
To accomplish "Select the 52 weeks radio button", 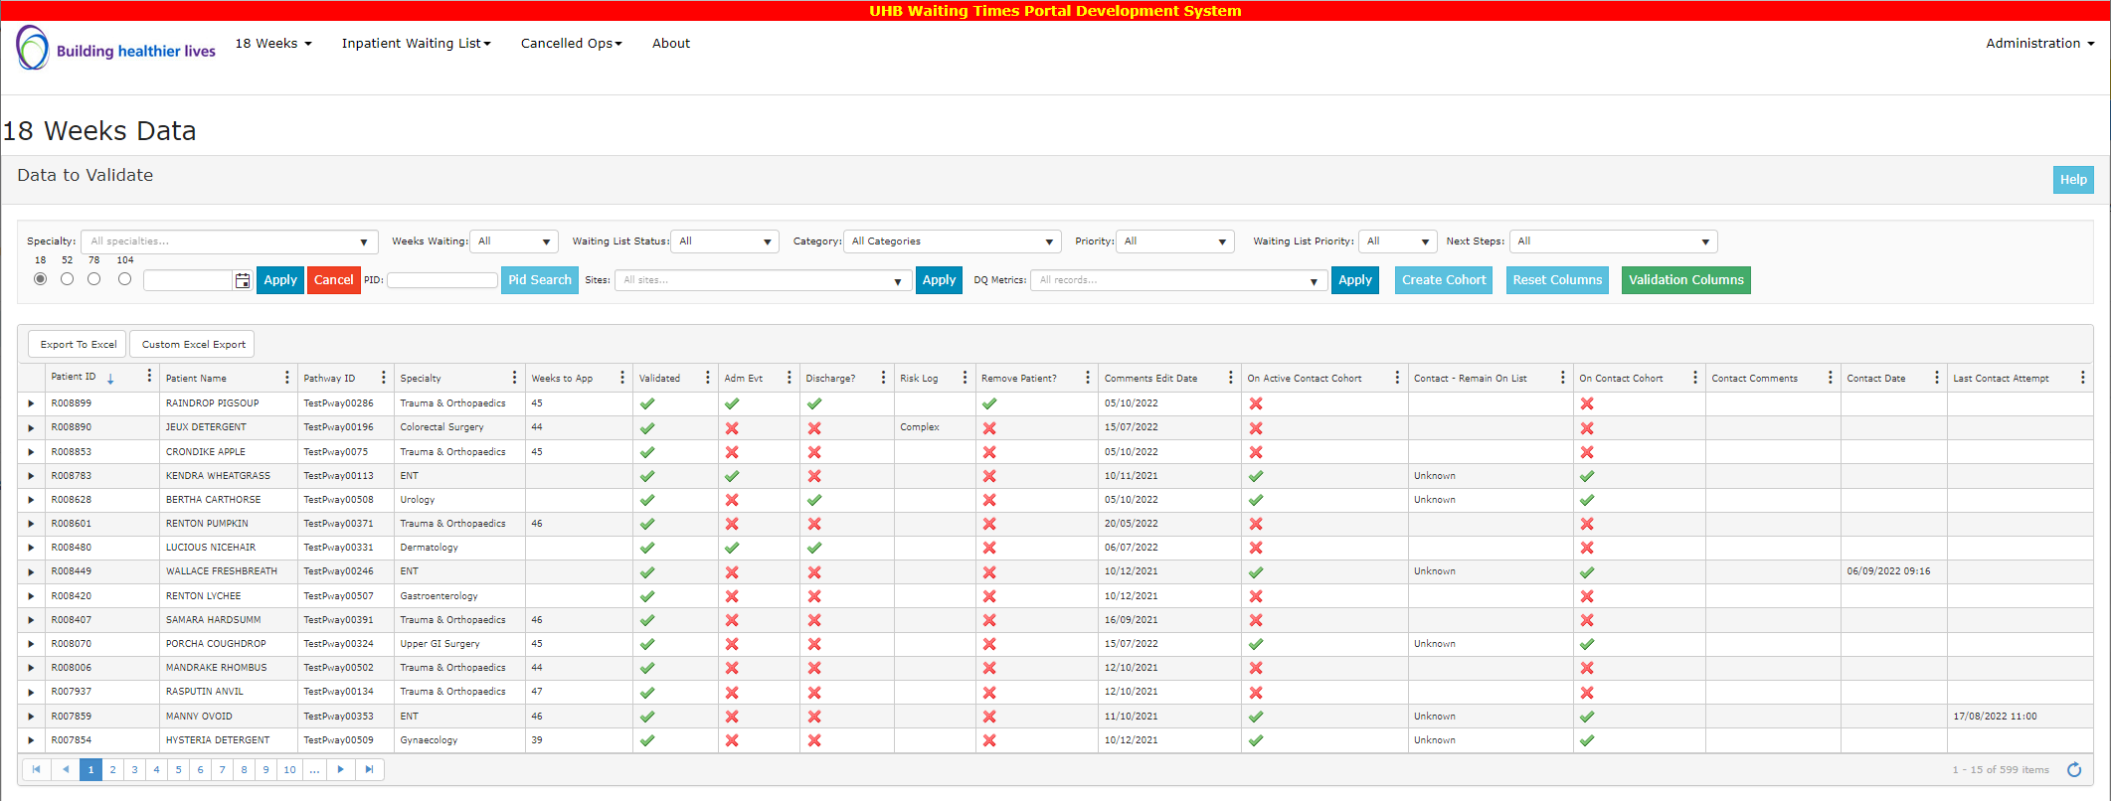I will click(x=68, y=279).
